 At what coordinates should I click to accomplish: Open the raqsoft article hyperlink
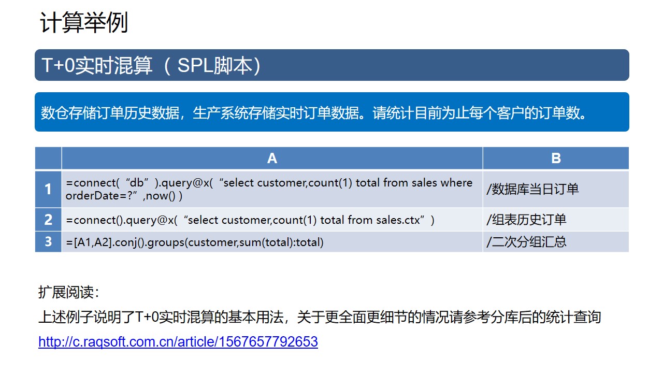tap(178, 342)
